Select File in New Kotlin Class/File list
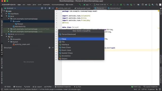 point(81,42)
